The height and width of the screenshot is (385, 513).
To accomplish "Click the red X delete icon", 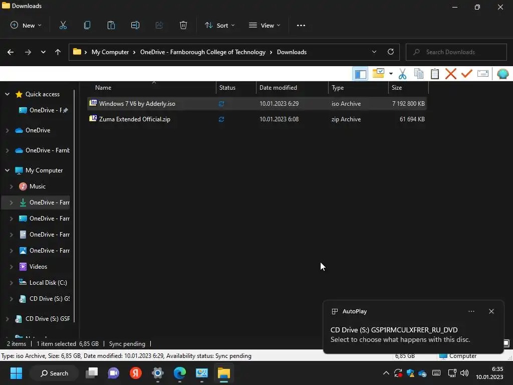I will click(451, 74).
